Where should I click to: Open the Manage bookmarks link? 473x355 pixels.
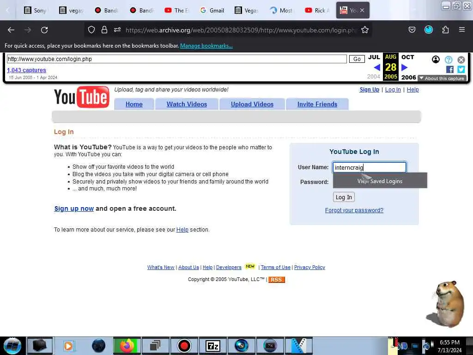(x=206, y=46)
